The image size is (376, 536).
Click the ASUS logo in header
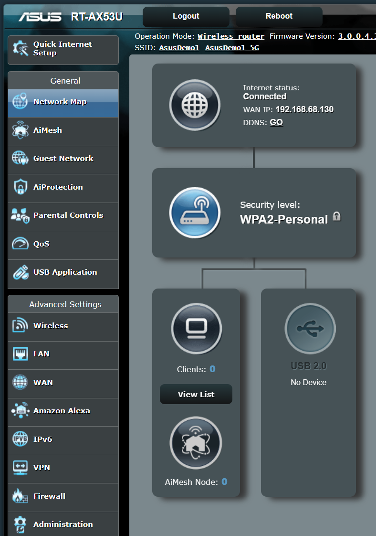[40, 16]
